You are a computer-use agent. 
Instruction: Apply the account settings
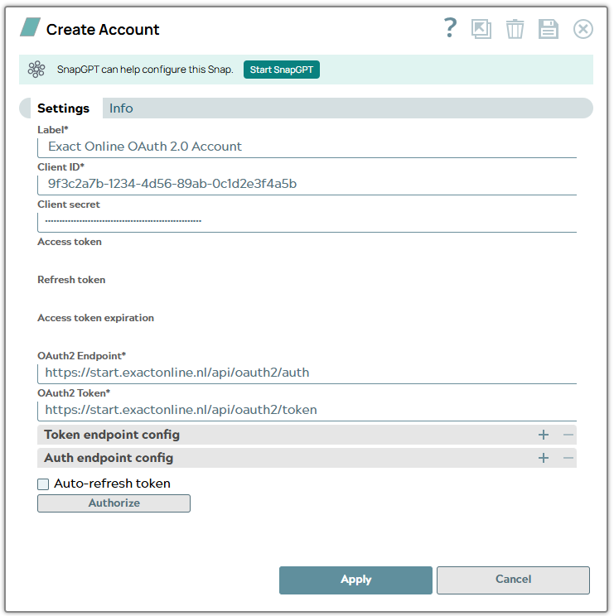click(x=355, y=580)
